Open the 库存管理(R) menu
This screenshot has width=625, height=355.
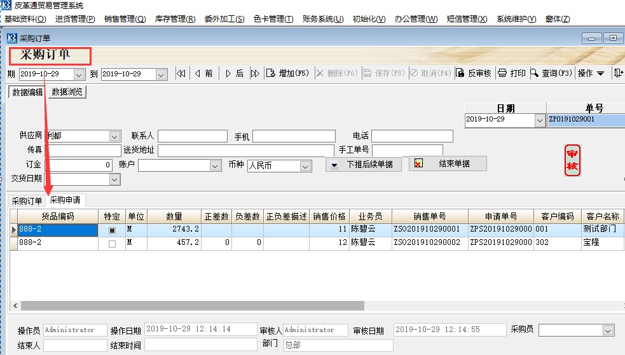(175, 18)
